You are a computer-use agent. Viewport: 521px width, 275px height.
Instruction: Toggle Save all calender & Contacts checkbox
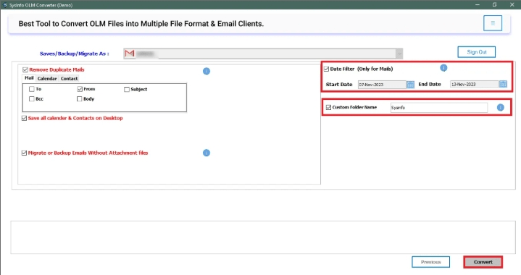point(24,119)
